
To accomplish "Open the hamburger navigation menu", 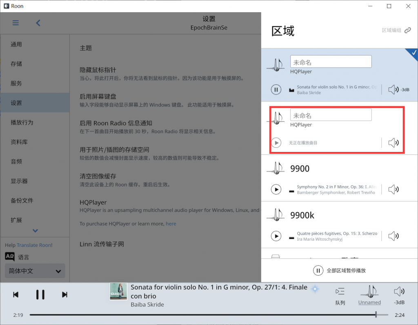I will coord(16,23).
